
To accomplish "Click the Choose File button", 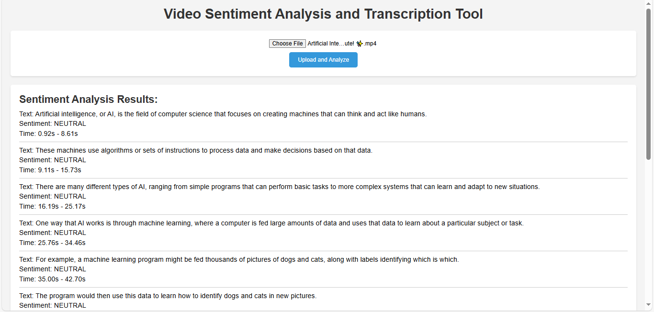I will point(287,44).
